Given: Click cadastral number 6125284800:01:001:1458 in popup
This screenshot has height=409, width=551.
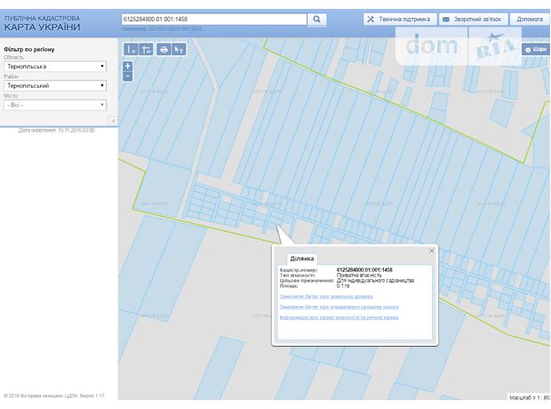Looking at the screenshot, I should coord(364,269).
